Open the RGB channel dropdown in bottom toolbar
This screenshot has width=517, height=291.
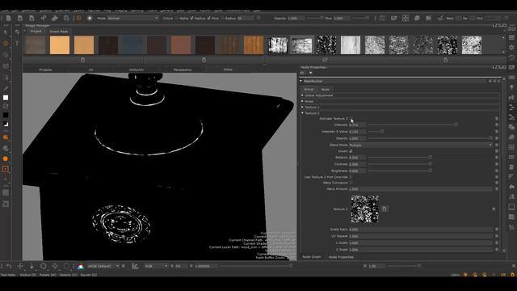point(156,266)
